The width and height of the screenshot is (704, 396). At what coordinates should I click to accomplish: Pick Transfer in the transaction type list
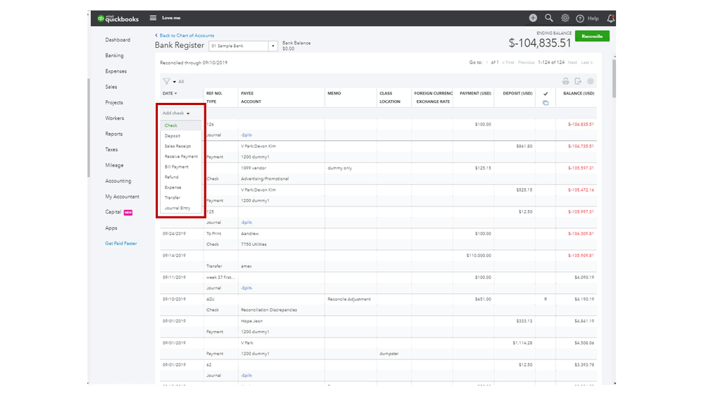[173, 198]
